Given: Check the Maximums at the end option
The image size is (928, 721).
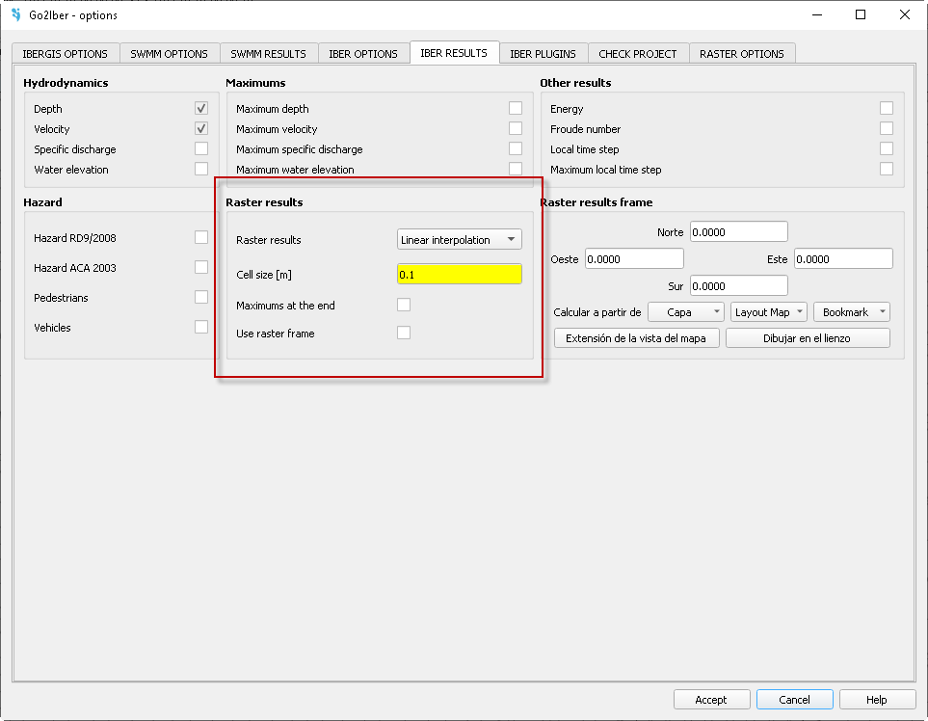Looking at the screenshot, I should click(x=404, y=305).
